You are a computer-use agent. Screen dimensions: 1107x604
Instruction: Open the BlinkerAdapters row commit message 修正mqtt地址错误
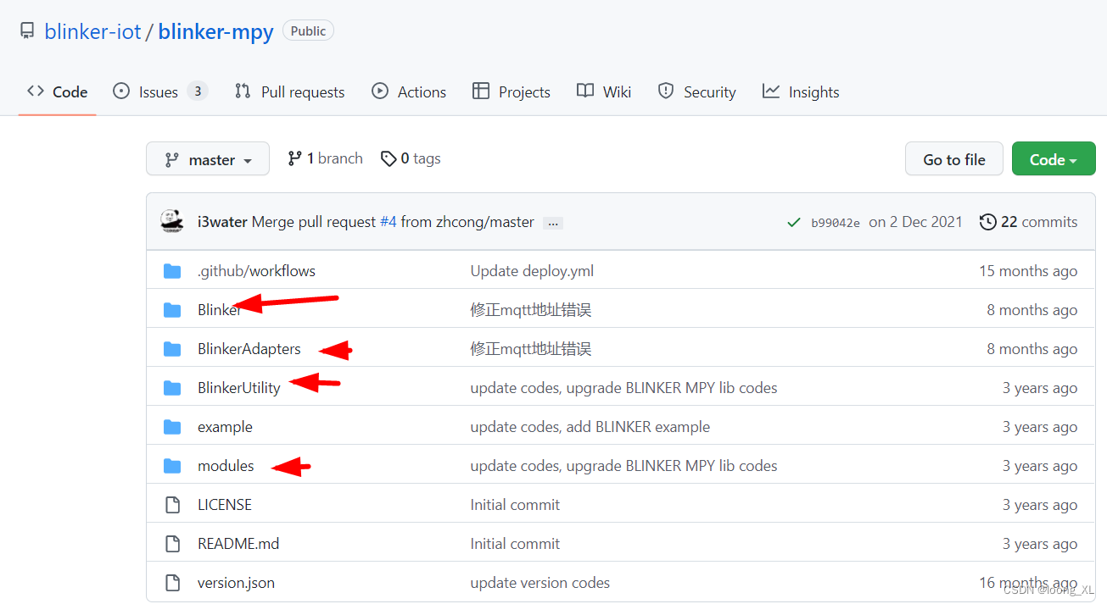click(x=531, y=349)
